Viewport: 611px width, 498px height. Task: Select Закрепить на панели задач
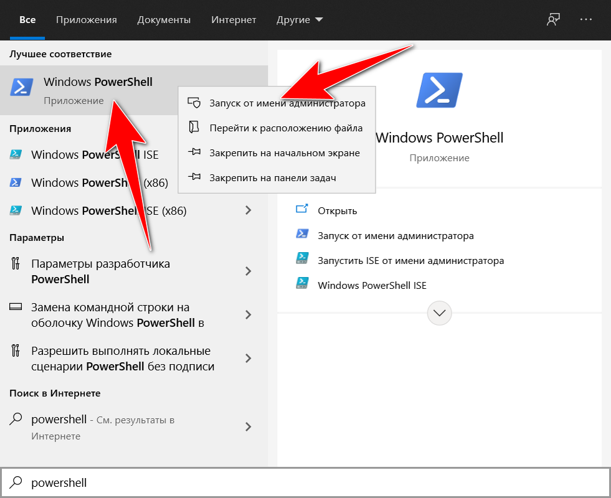(x=277, y=178)
